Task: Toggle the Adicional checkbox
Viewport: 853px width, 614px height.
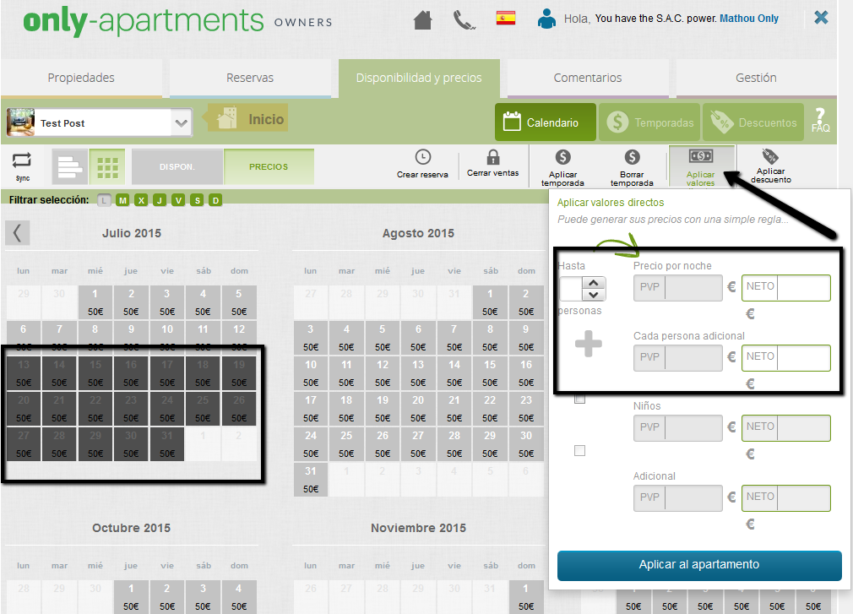Action: click(x=580, y=450)
